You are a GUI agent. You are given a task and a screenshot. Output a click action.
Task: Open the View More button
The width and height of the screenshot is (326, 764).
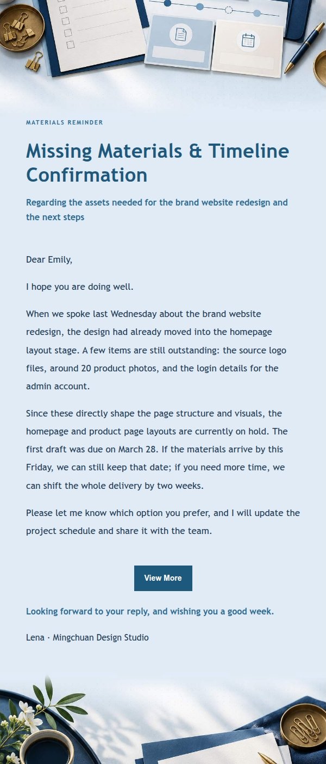pos(163,578)
